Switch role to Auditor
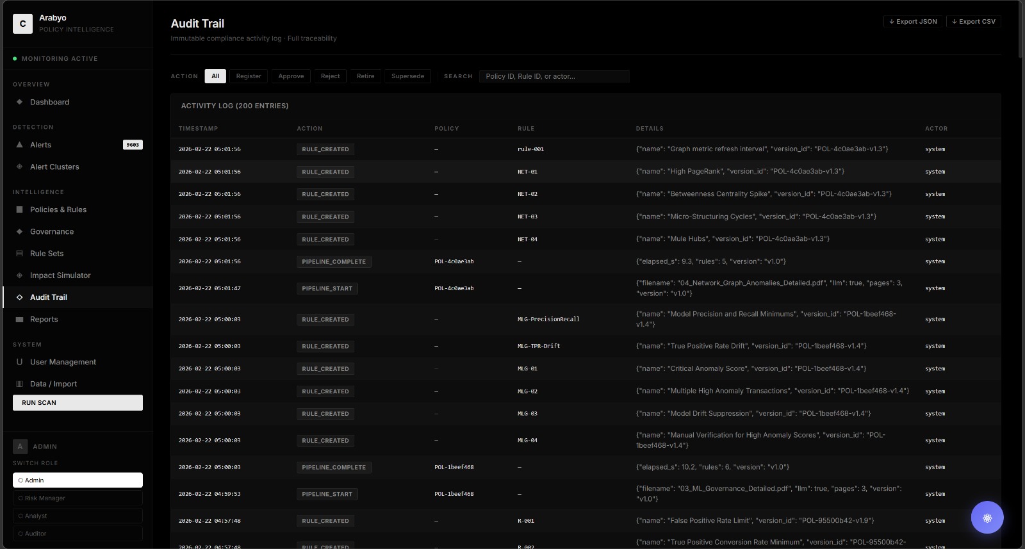The image size is (1025, 549). 78,534
